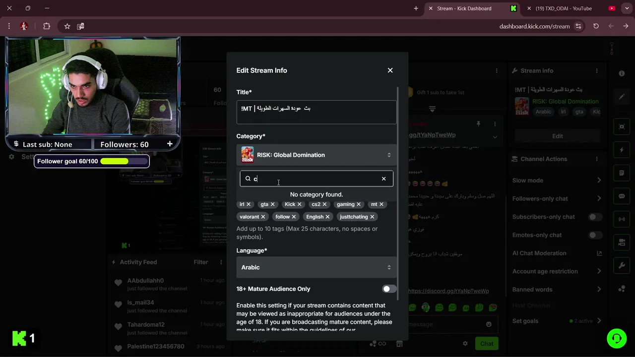Clear the category search field
635x357 pixels.
[x=383, y=178]
